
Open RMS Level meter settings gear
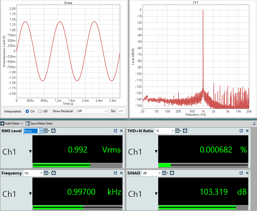[53, 131]
